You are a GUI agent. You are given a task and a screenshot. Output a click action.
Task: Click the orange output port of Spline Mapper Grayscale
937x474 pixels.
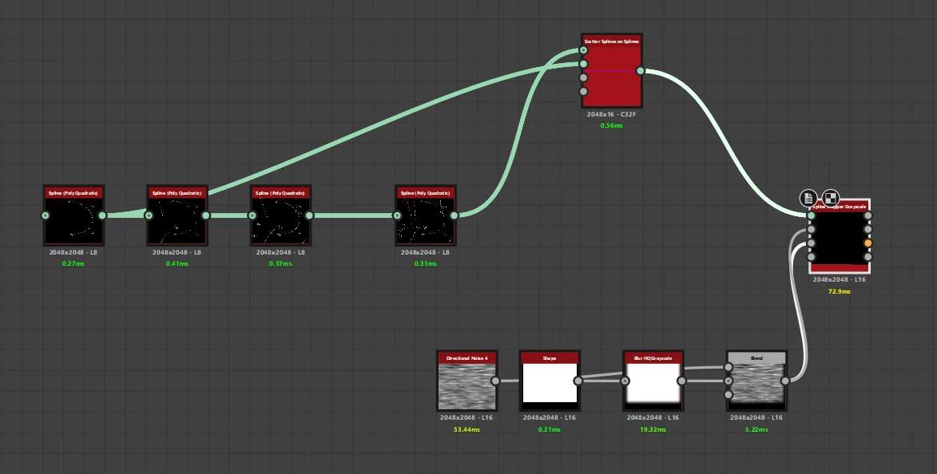point(868,243)
